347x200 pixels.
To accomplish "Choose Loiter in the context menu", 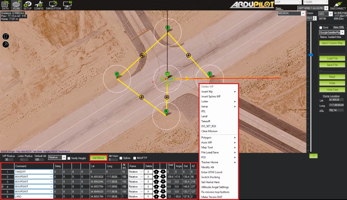I will [219, 101].
